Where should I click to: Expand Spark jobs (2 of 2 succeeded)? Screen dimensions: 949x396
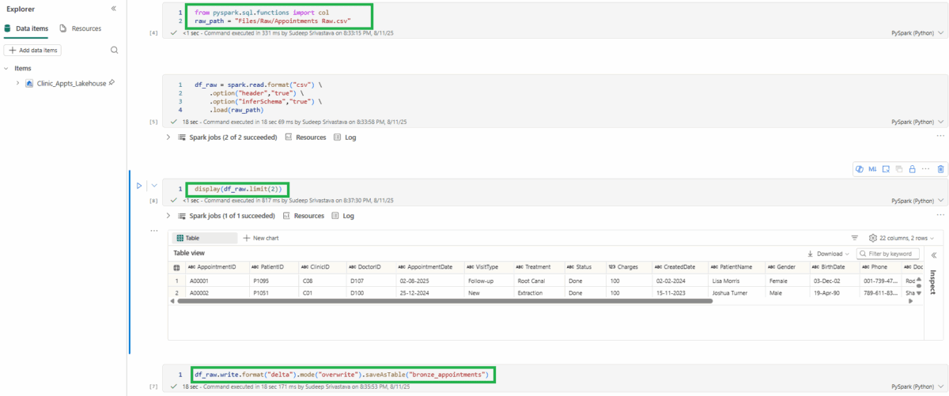coord(168,137)
